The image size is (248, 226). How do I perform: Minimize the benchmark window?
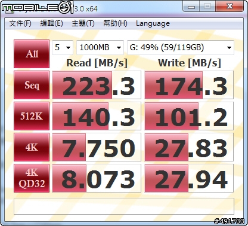tap(191, 7)
